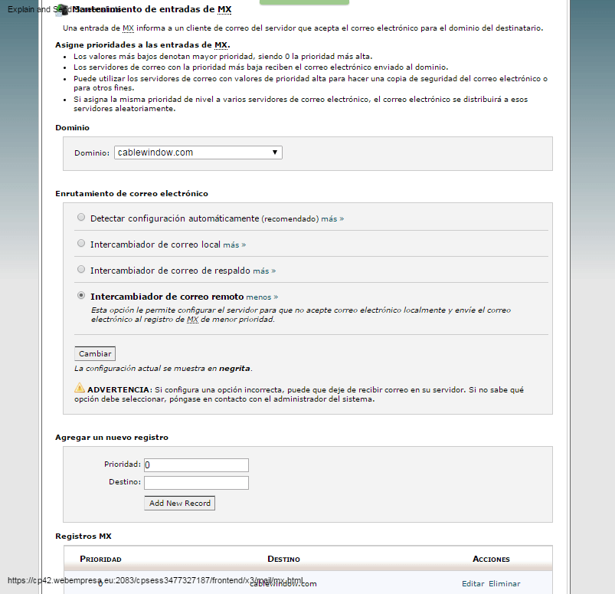Expand 'más »' for correo de respaldo
Screen dimensions: 615x594
point(264,271)
